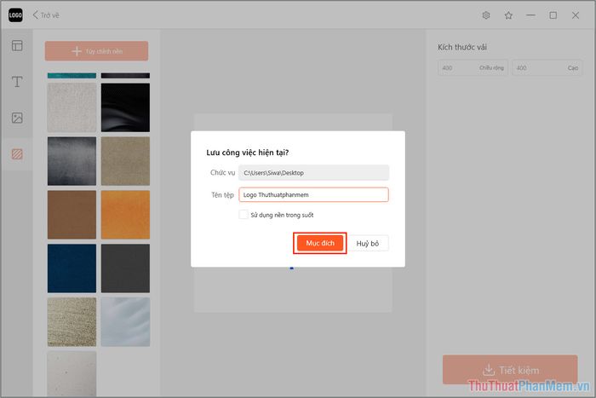This screenshot has height=398, width=596.
Task: Click the Tiết kiệm save button
Action: click(x=509, y=371)
